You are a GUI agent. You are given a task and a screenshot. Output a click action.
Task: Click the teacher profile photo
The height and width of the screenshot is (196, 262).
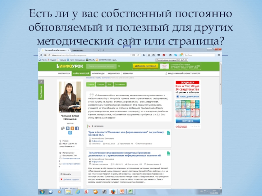[x=70, y=97]
